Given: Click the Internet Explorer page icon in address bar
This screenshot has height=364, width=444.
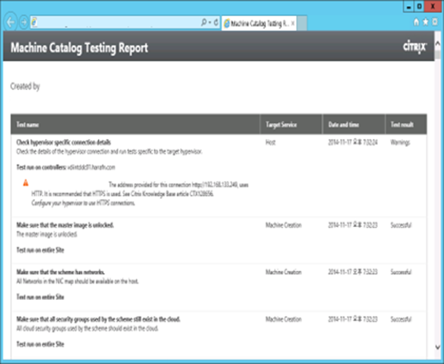Looking at the screenshot, I should pos(34,22).
